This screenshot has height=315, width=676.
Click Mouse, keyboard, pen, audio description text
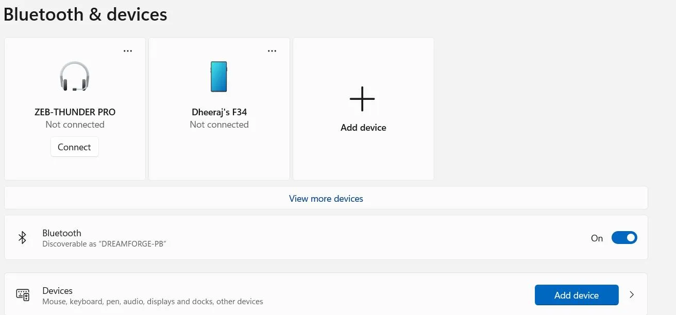pyautogui.click(x=153, y=302)
